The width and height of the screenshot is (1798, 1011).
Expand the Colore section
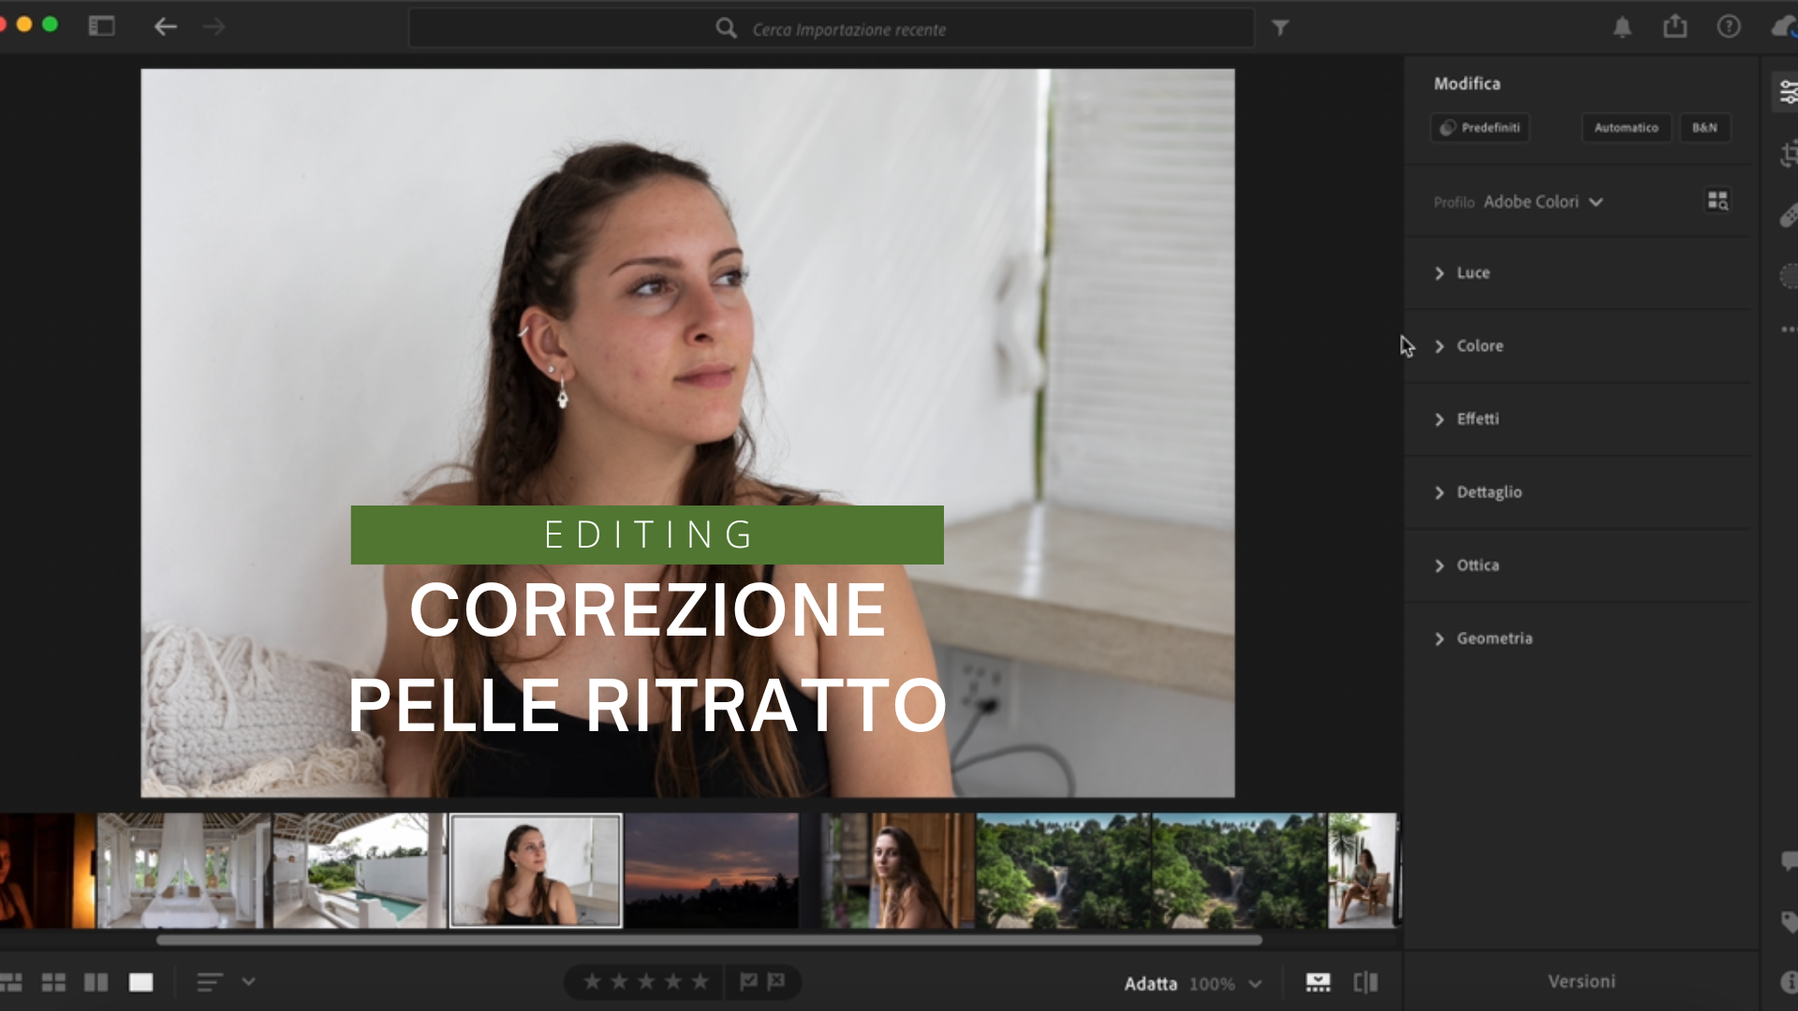click(1479, 346)
